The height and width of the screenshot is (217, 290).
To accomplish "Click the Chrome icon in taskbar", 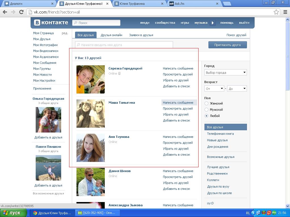I will click(35, 213).
